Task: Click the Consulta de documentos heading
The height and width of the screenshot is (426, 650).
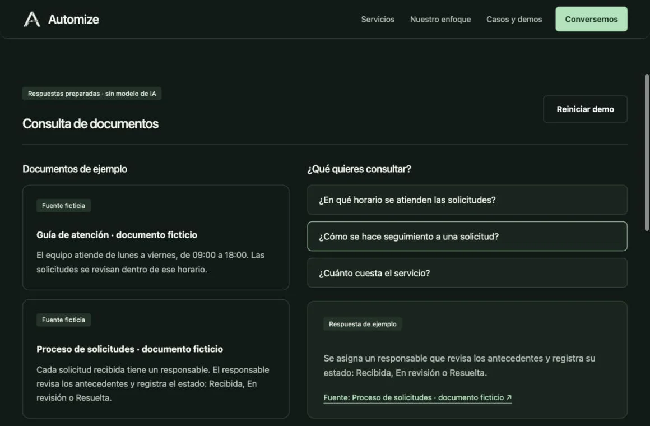Action: pyautogui.click(x=90, y=124)
